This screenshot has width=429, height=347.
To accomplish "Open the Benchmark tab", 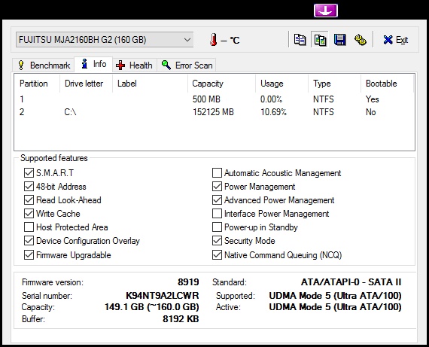I will (x=43, y=65).
